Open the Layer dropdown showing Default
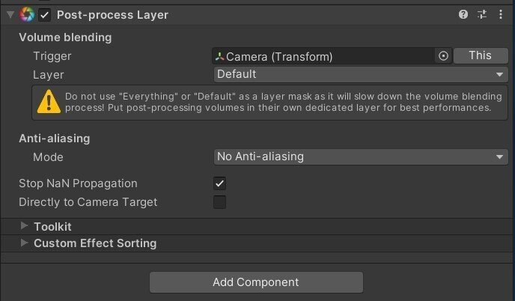The height and width of the screenshot is (301, 515). coord(361,74)
